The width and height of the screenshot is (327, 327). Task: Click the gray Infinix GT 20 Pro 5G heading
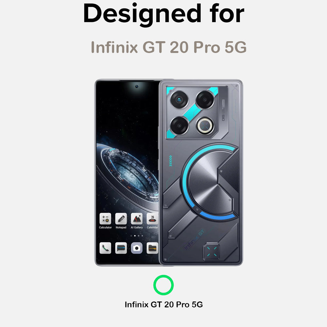[x=169, y=47]
